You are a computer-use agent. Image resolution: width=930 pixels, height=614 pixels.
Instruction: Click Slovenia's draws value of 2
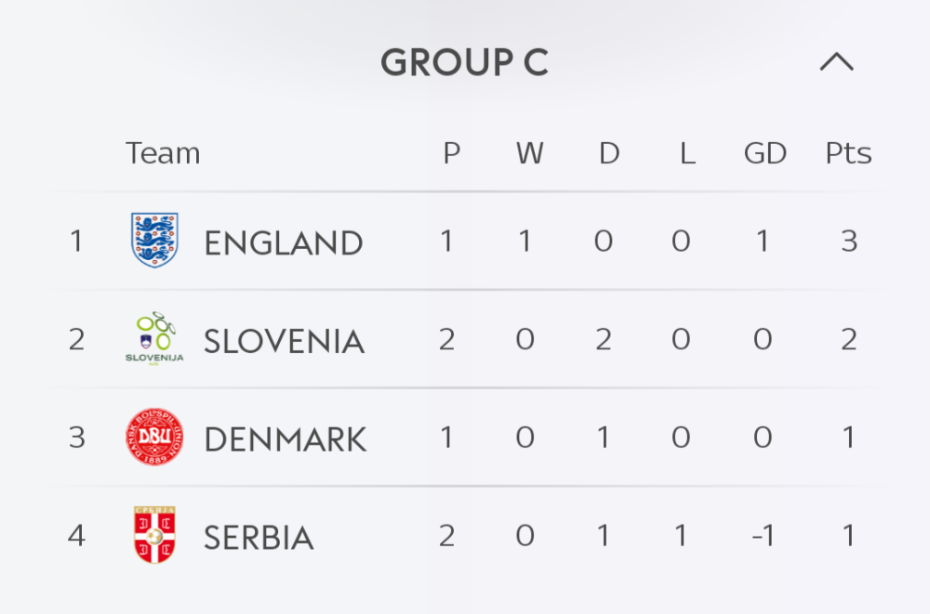604,340
